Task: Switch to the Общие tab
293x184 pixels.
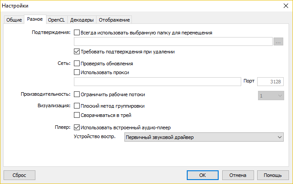Action: tap(14, 20)
